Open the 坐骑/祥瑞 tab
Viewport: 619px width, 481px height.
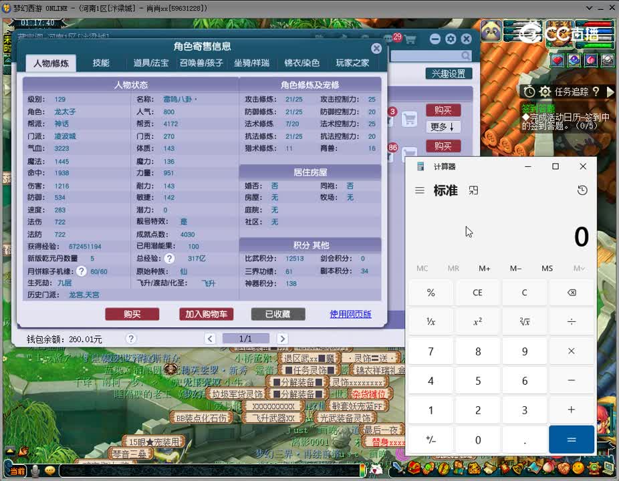(x=251, y=63)
